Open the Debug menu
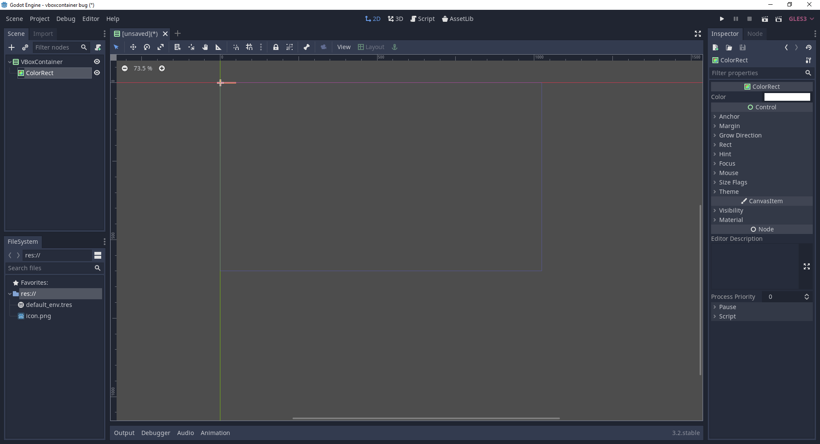820x444 pixels. coord(65,19)
